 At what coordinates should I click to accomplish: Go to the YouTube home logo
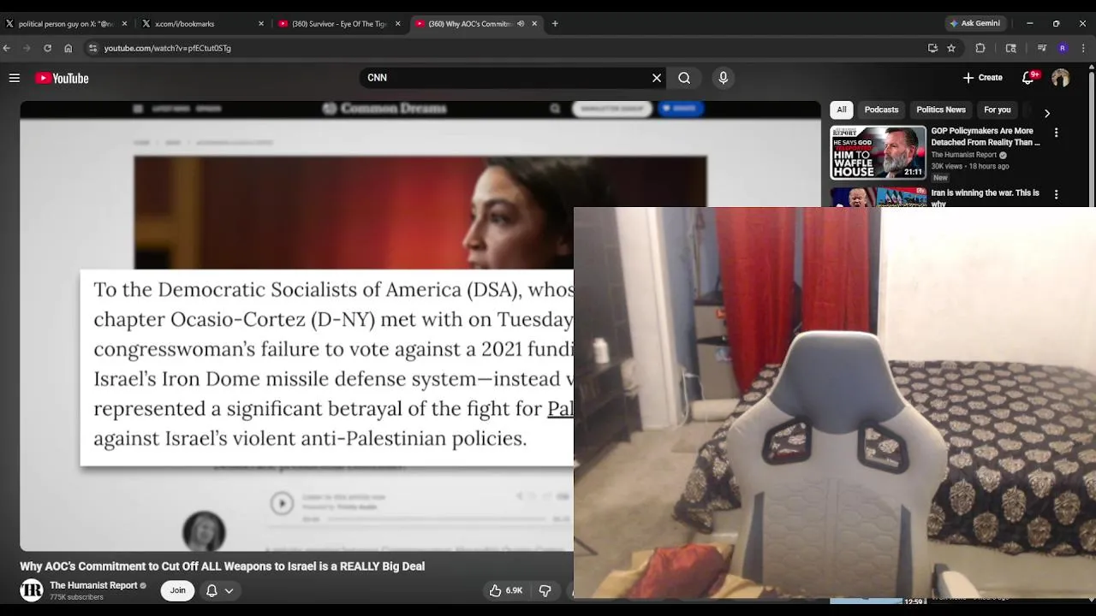tap(62, 78)
